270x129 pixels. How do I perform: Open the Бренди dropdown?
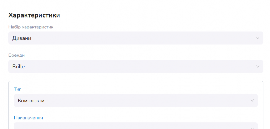tap(136, 66)
